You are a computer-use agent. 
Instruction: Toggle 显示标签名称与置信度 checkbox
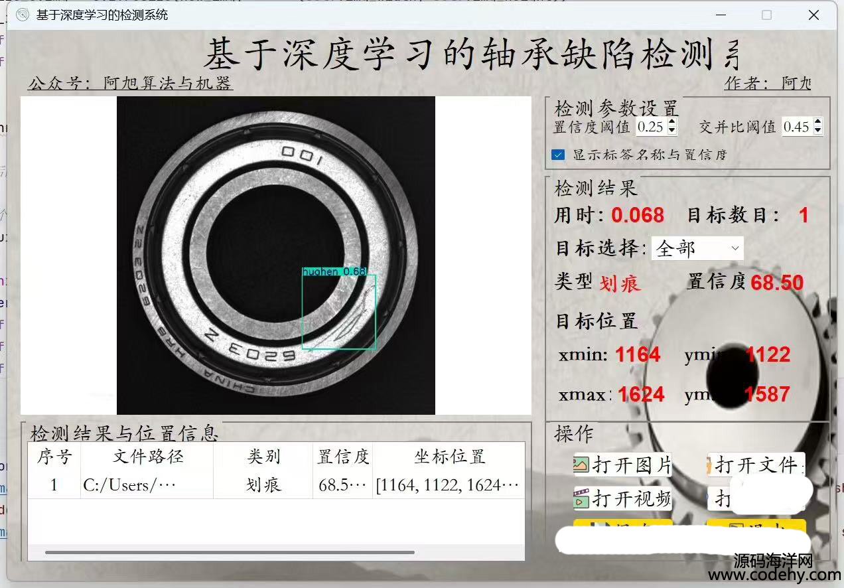pyautogui.click(x=559, y=155)
